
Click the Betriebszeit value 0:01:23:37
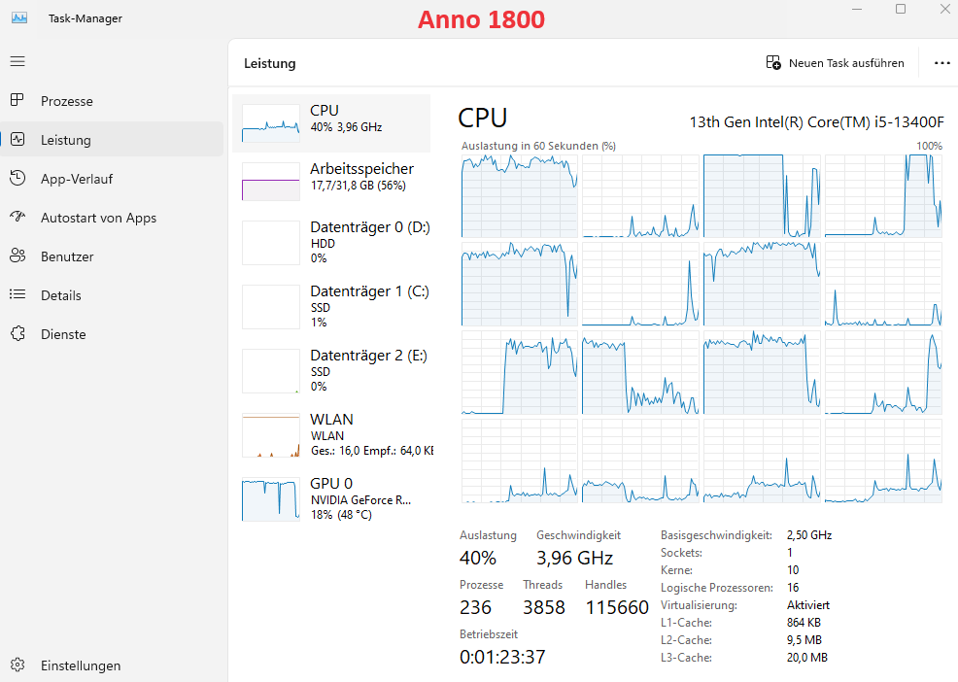tap(502, 657)
